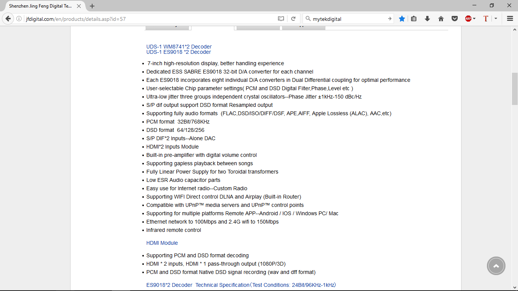Screen dimensions: 518x291
Task: Click 'Supporting for multiple platforms Remote APP' line
Action: 242,213
